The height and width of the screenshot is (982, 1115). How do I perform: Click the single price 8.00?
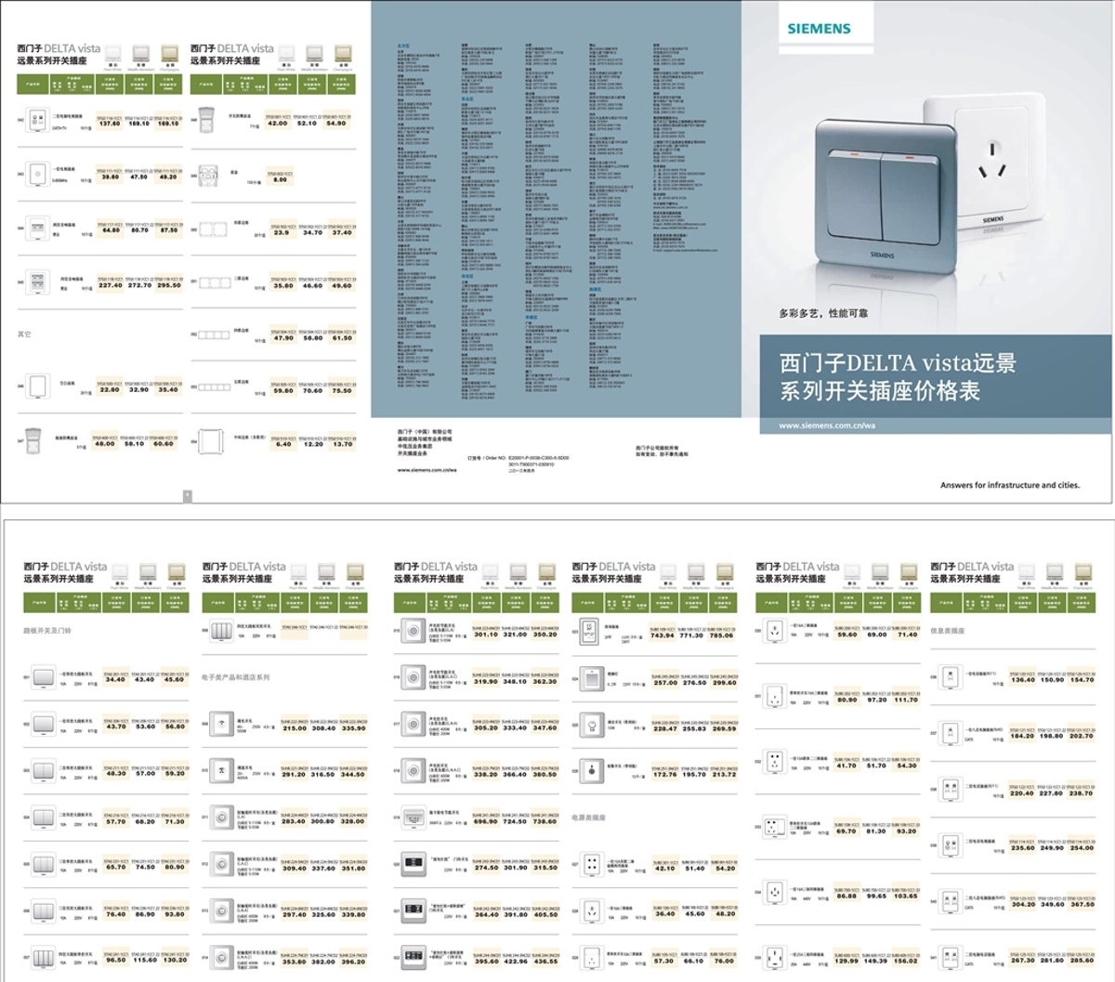[280, 180]
